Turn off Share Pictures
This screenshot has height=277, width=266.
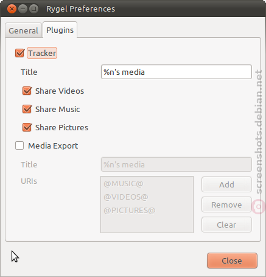tap(27, 127)
